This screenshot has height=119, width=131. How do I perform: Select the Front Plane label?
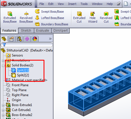tap(20, 85)
